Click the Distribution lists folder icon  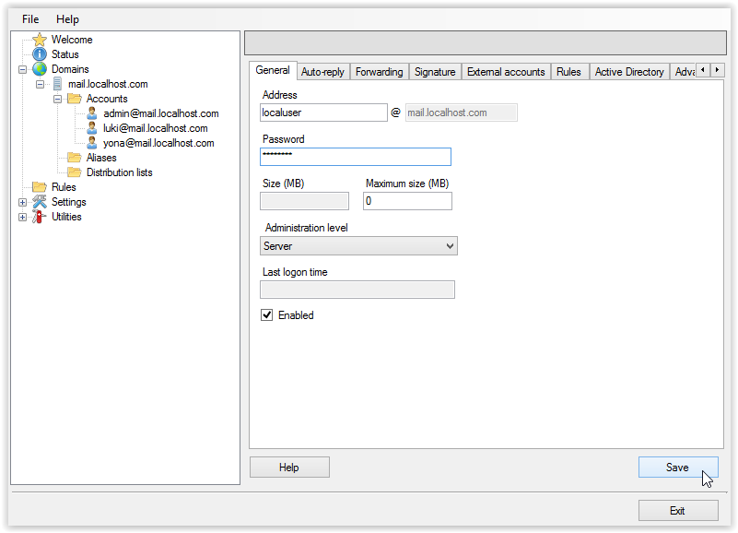pyautogui.click(x=75, y=172)
